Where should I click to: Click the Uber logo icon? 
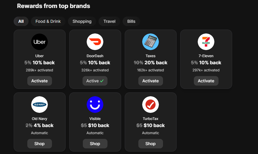pos(39,42)
